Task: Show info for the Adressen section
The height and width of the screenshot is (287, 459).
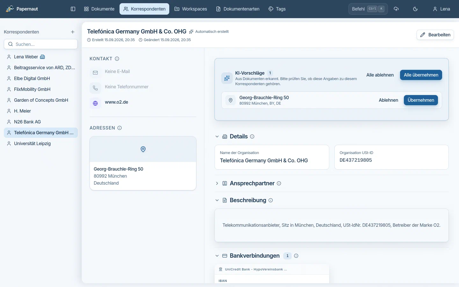Action: point(120,128)
